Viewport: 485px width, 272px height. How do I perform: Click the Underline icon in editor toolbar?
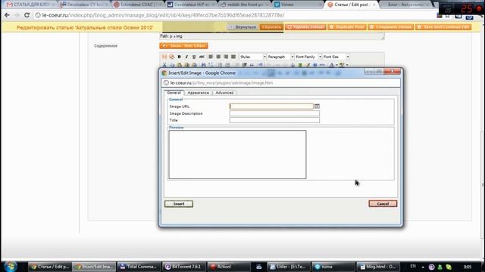pos(194,57)
